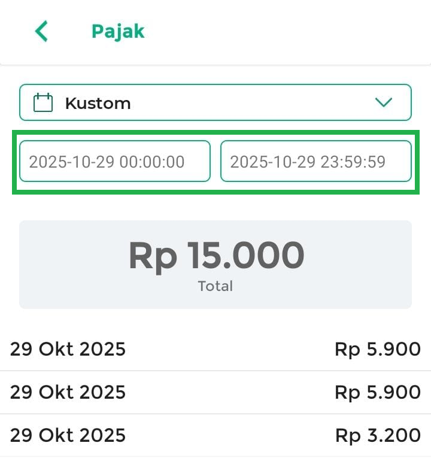Open the Kustom period dropdown

click(215, 102)
